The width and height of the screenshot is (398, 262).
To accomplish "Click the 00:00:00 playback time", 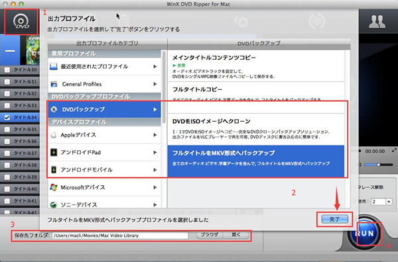I will click(x=375, y=151).
